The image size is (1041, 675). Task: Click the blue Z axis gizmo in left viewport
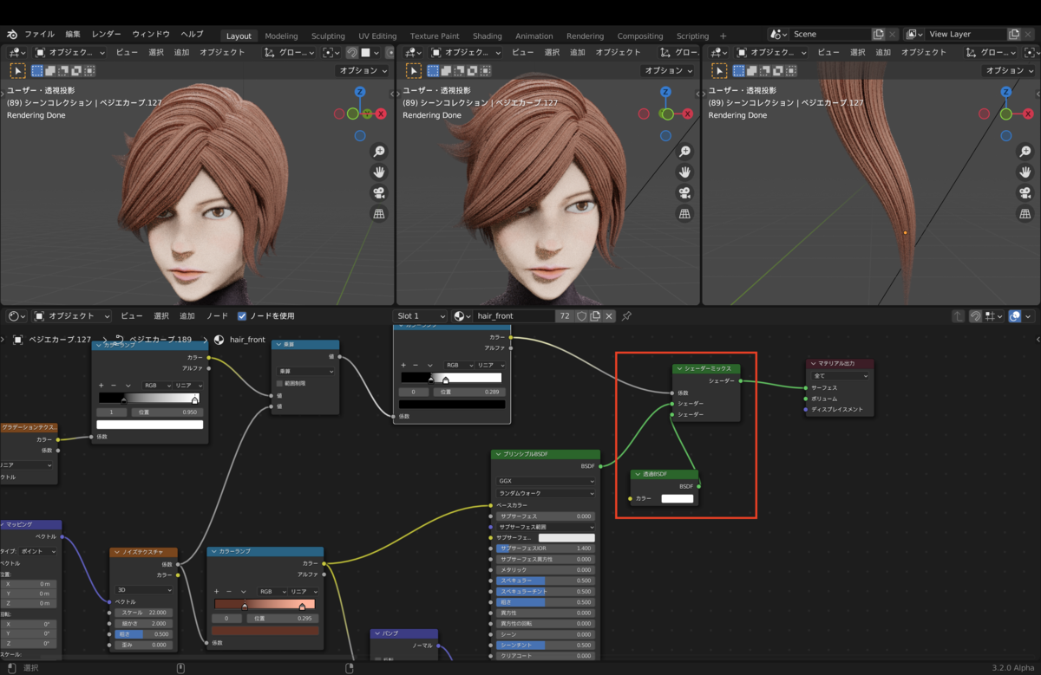click(360, 92)
